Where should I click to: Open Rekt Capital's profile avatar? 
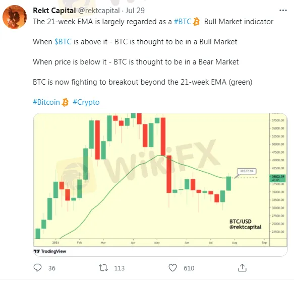click(15, 17)
